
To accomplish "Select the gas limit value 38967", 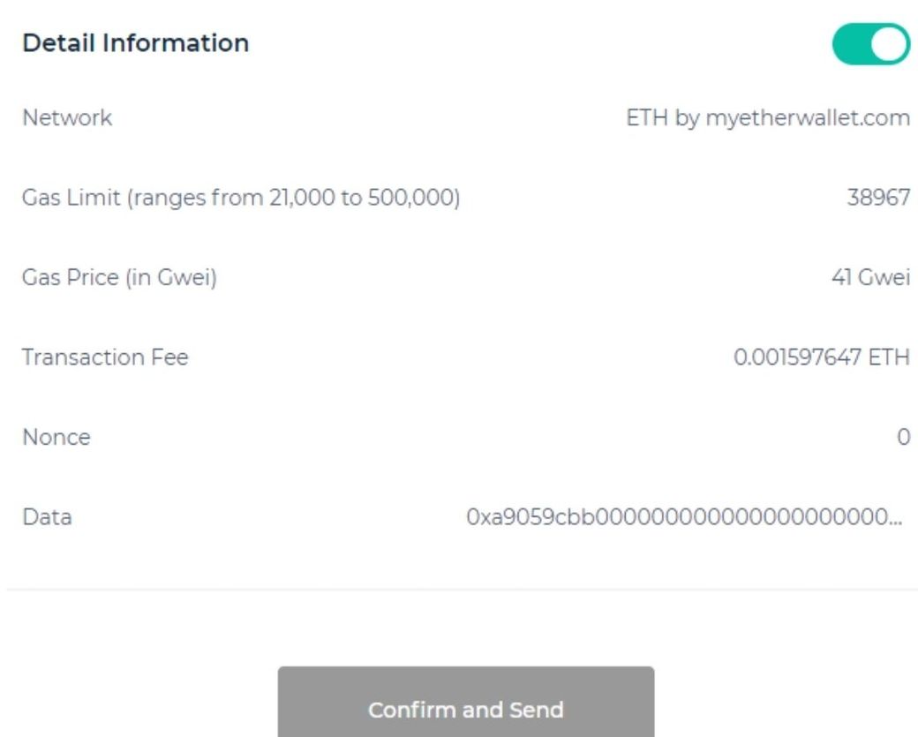I will tap(878, 198).
